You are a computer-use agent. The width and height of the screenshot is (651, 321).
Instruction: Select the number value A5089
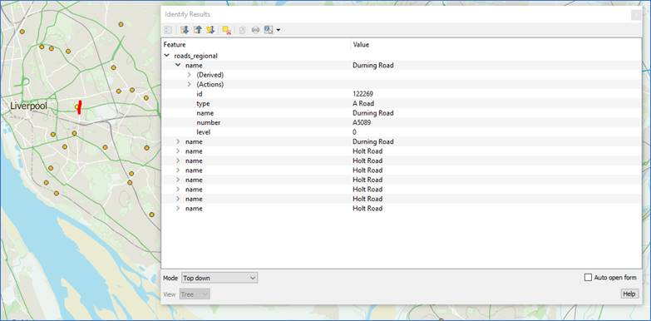(362, 122)
